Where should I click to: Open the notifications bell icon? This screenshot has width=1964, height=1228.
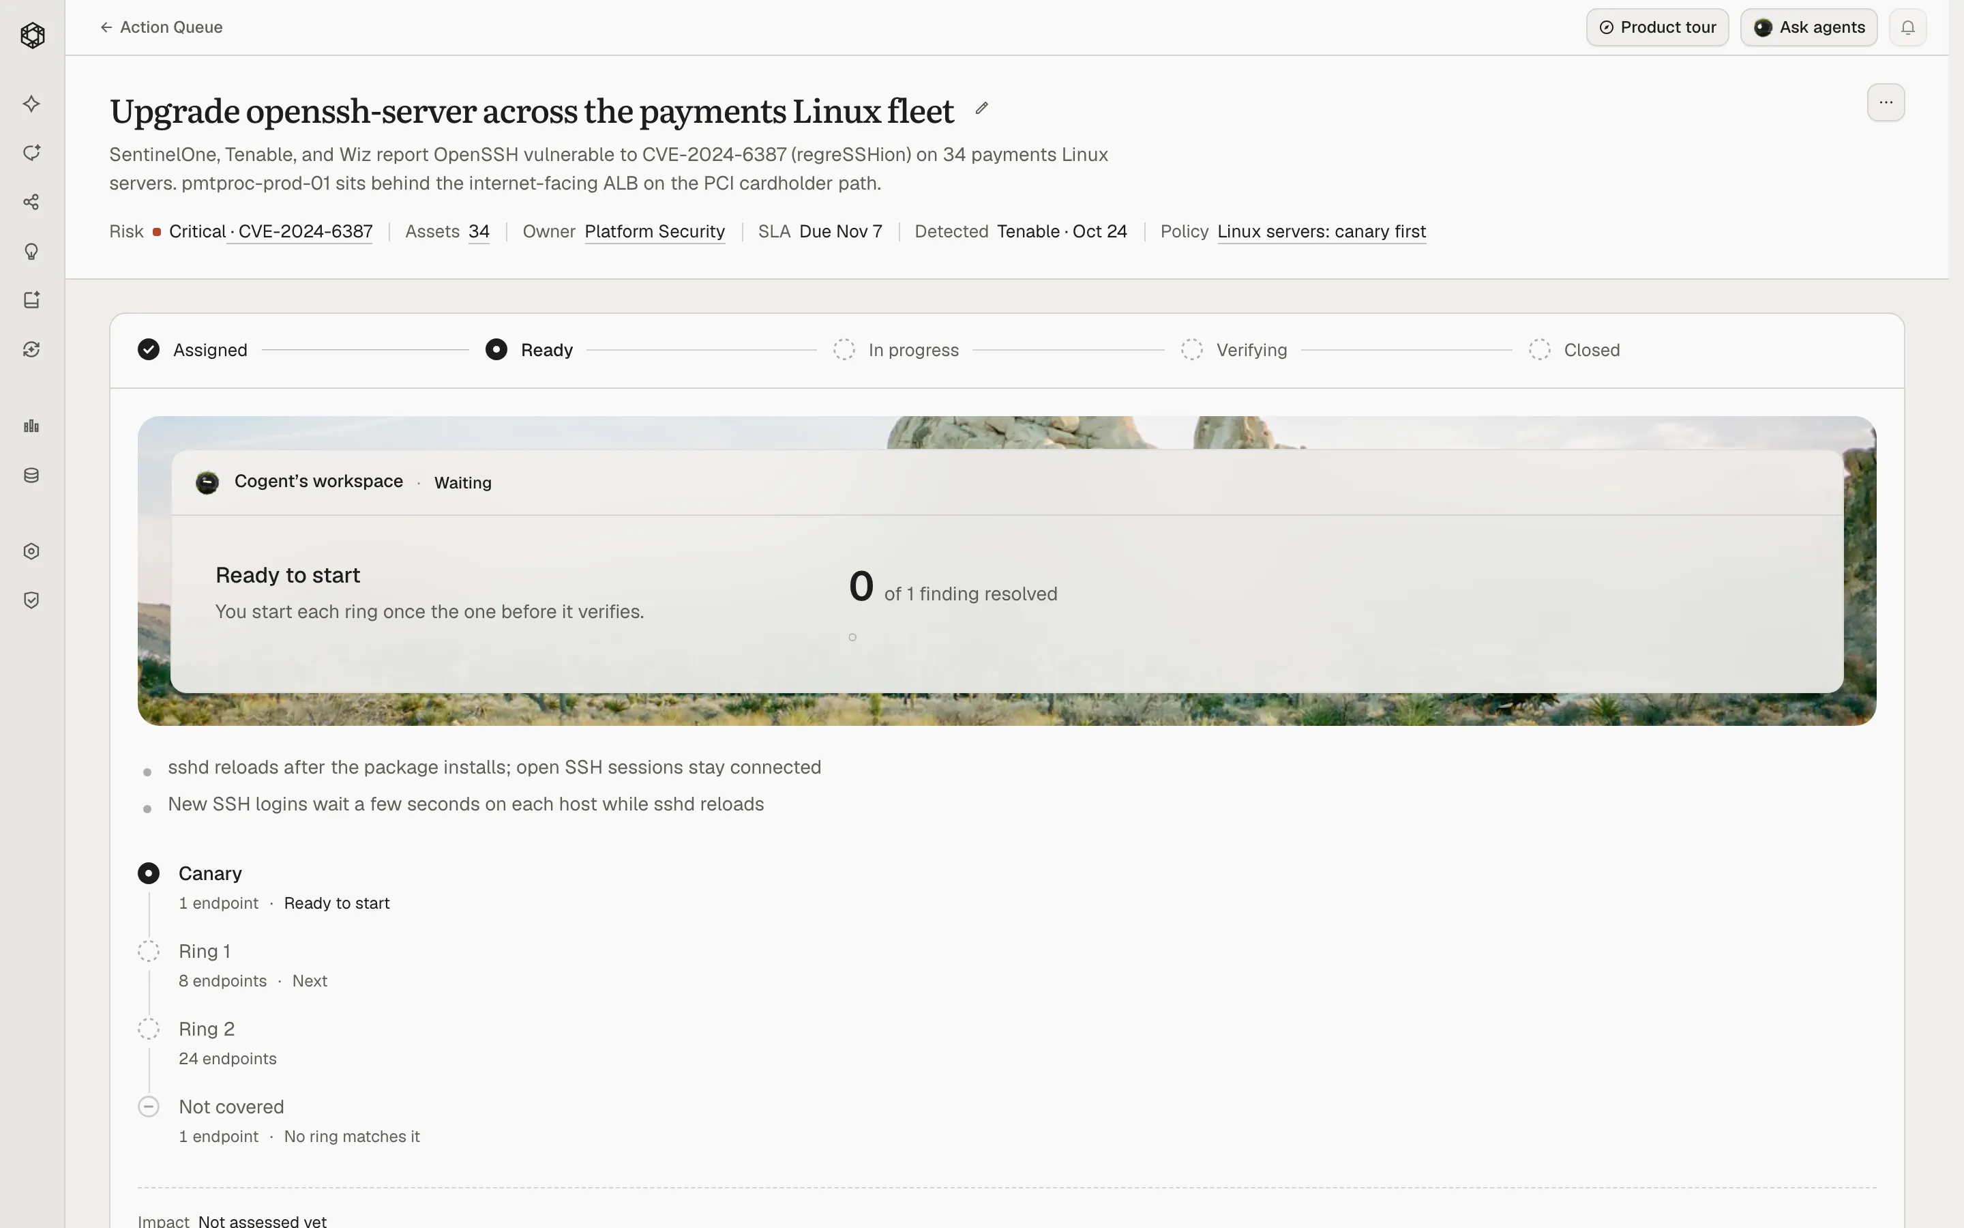point(1908,27)
